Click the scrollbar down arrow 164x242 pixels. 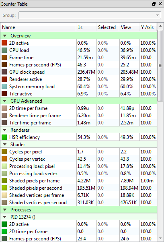[x=160, y=238]
